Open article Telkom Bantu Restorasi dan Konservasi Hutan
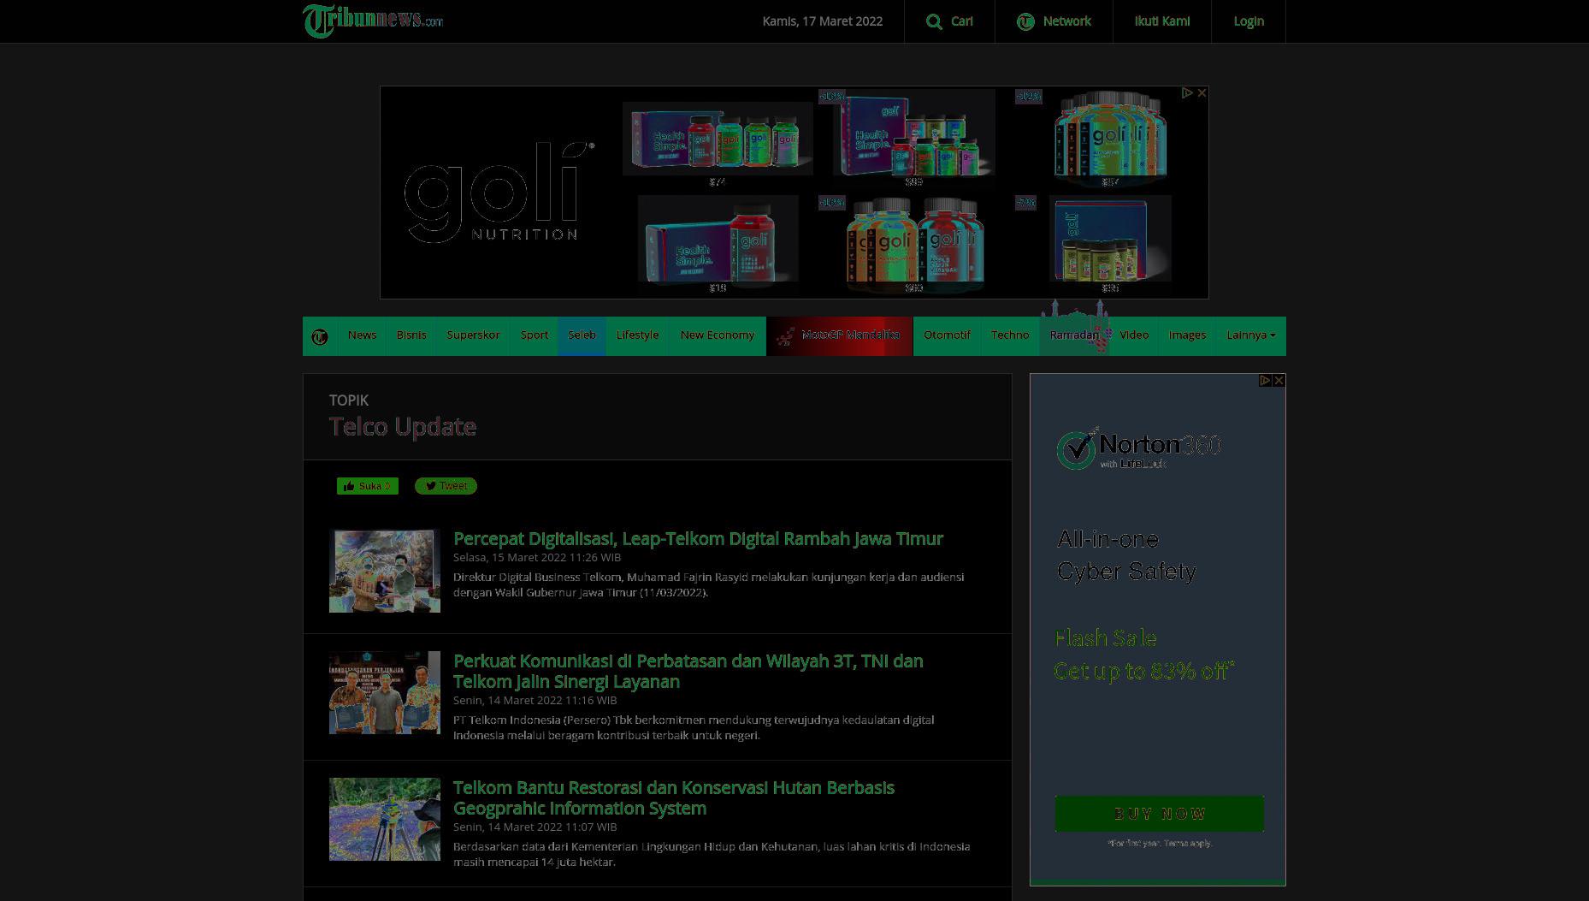1589x901 pixels. coord(674,798)
